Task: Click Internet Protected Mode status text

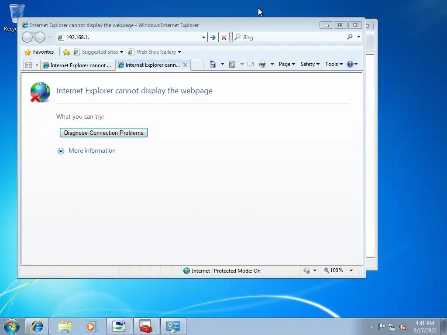Action: 226,270
